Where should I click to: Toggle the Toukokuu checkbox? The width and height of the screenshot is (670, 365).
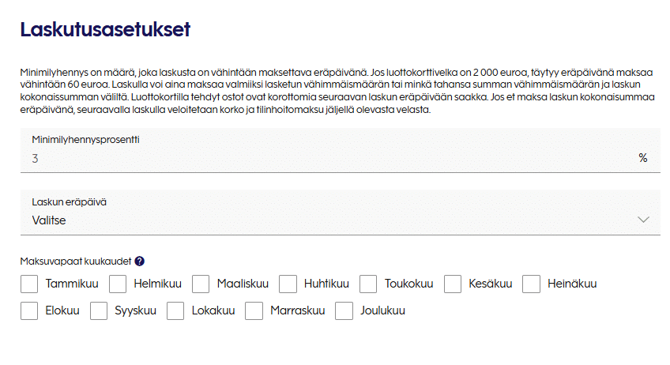368,284
